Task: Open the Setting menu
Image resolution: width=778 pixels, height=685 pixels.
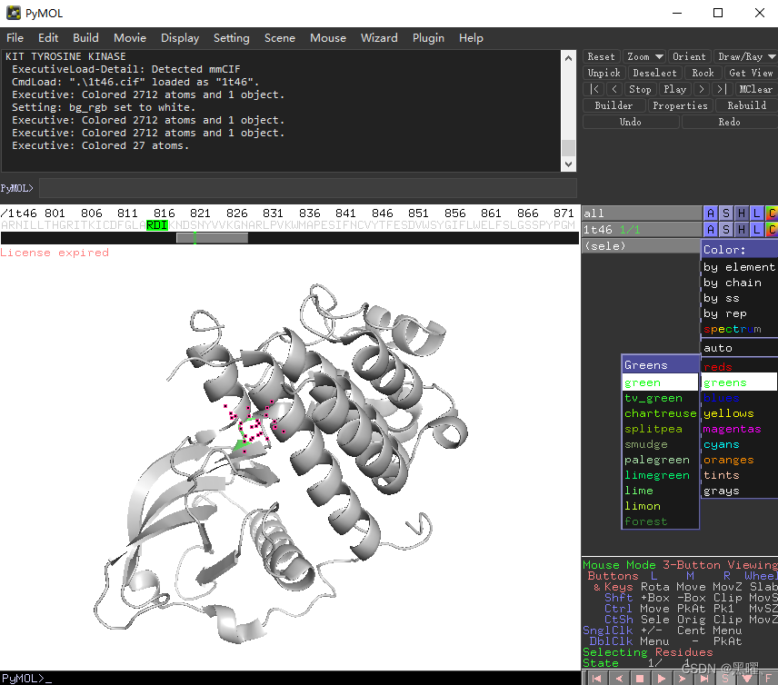Action: [x=231, y=37]
